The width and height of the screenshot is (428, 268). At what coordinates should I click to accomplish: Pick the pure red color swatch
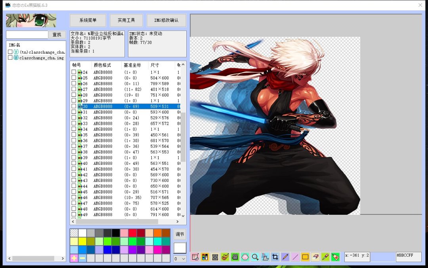[132, 233]
